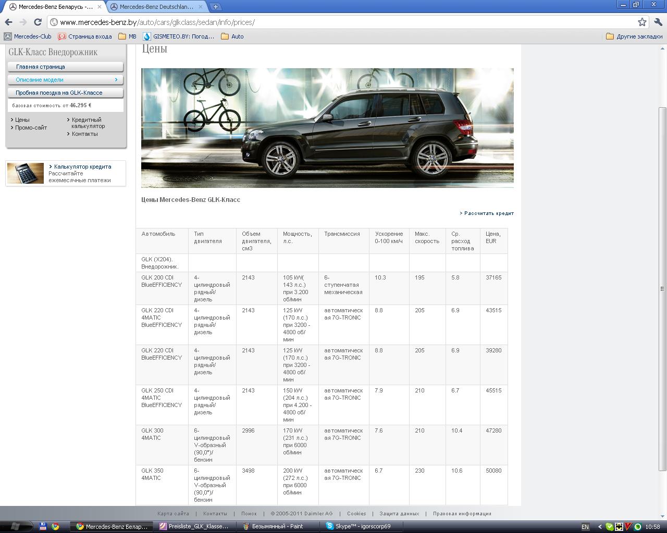Open the 'Другие закладки' bookmarks folder
Viewport: 667px width, 533px height.
(x=634, y=36)
